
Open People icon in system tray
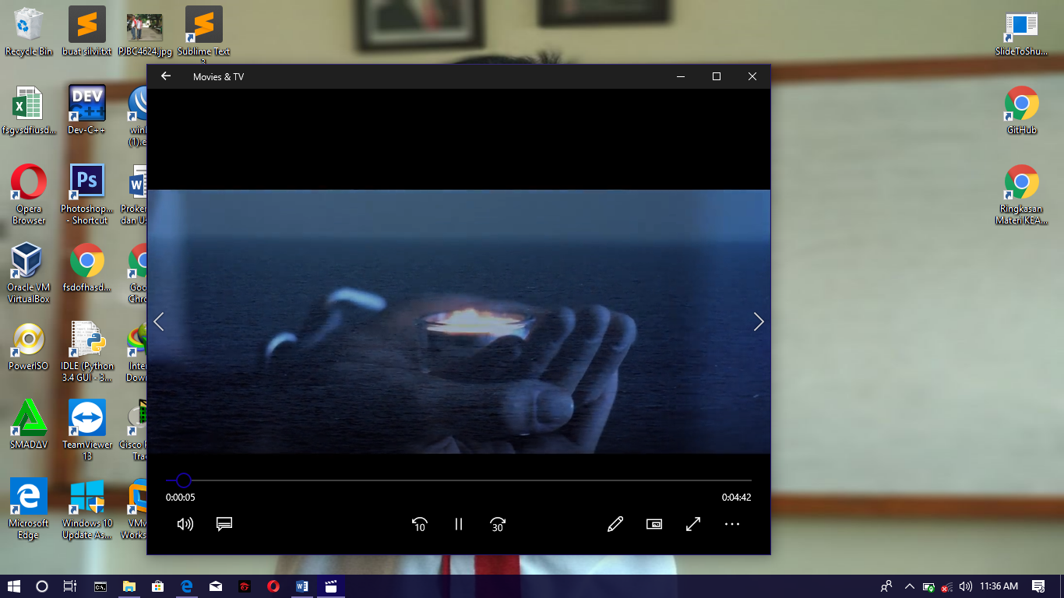click(886, 586)
